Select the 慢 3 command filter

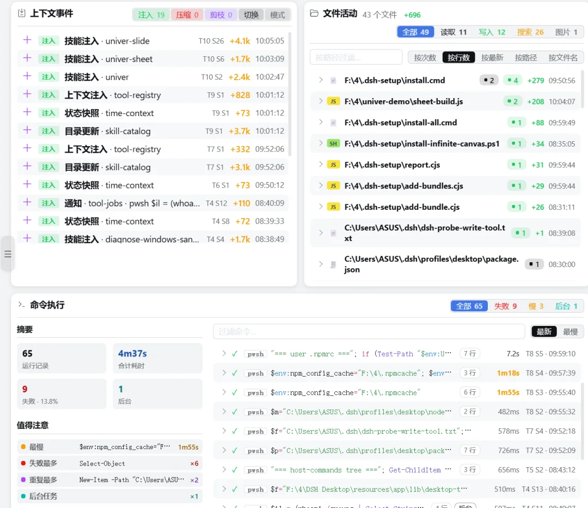(x=536, y=306)
